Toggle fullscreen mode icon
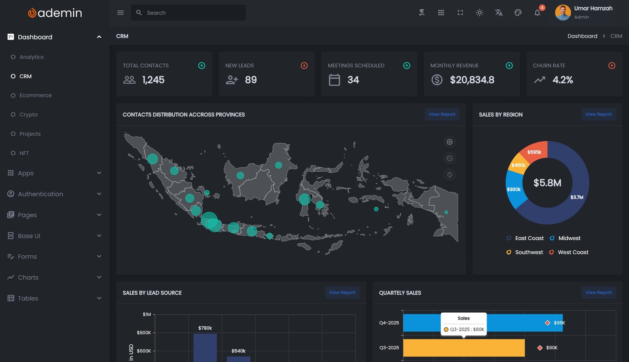Screen dimensions: 629x362 (460, 13)
